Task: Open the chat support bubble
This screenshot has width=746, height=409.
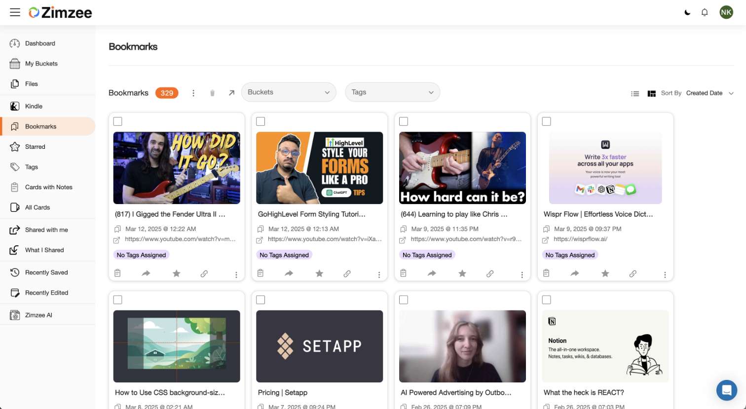Action: tap(726, 390)
